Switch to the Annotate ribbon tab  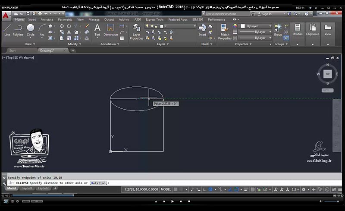(x=47, y=19)
